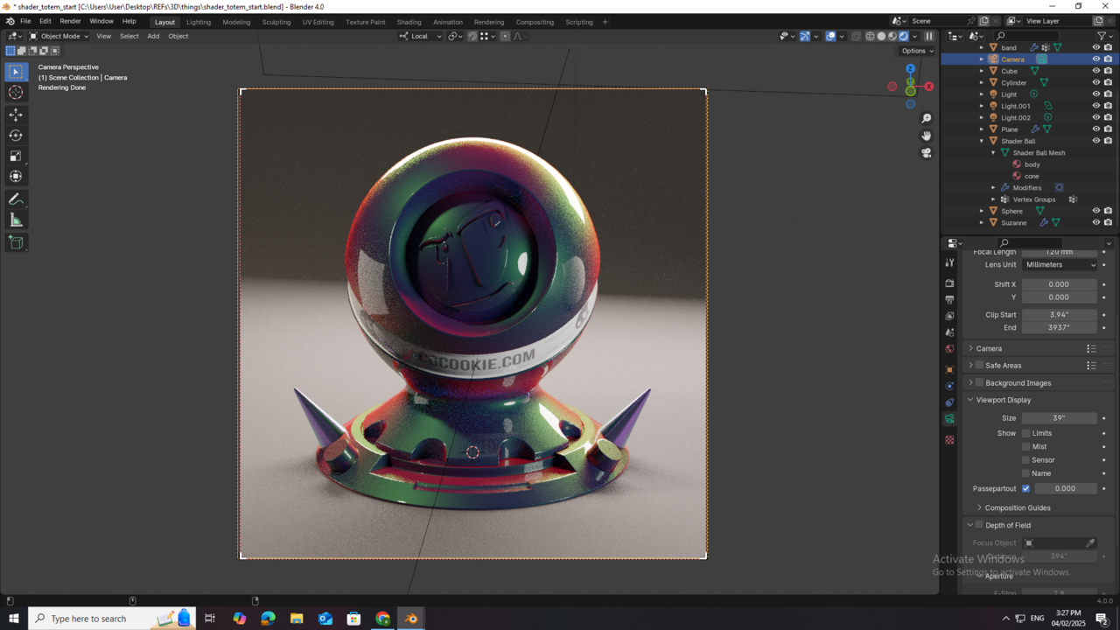
Task: Select the Add Cube tool
Action: tap(16, 242)
